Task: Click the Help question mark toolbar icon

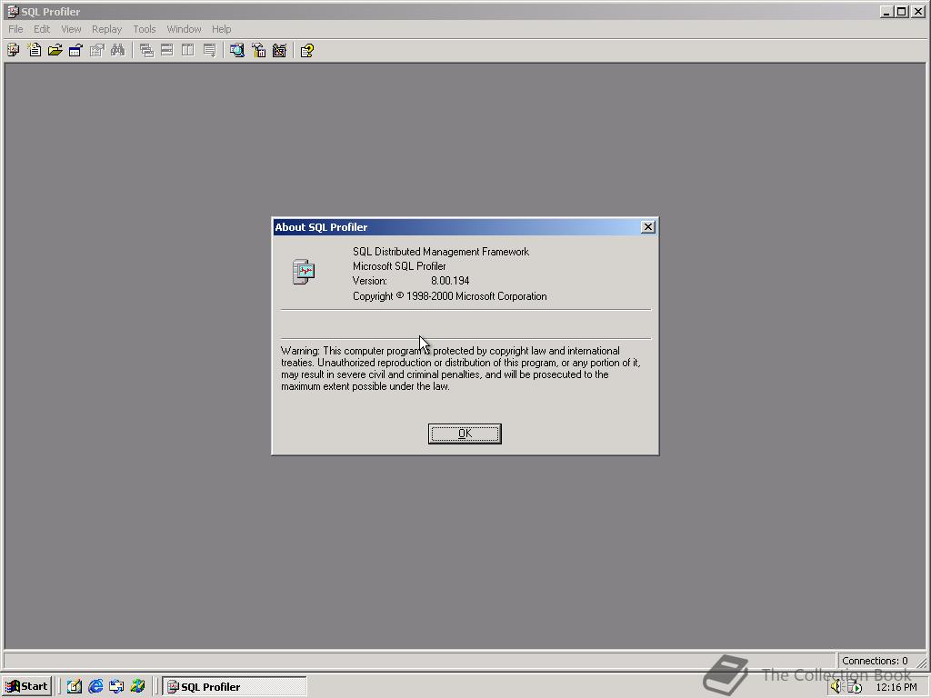Action: point(307,51)
